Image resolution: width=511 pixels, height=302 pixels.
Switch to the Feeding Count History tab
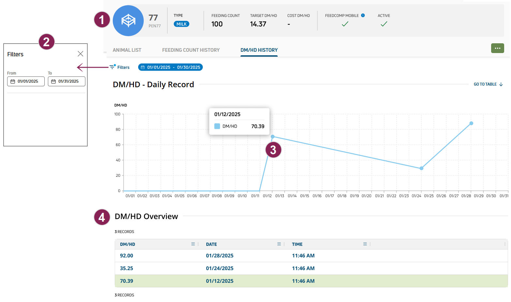[x=191, y=50]
